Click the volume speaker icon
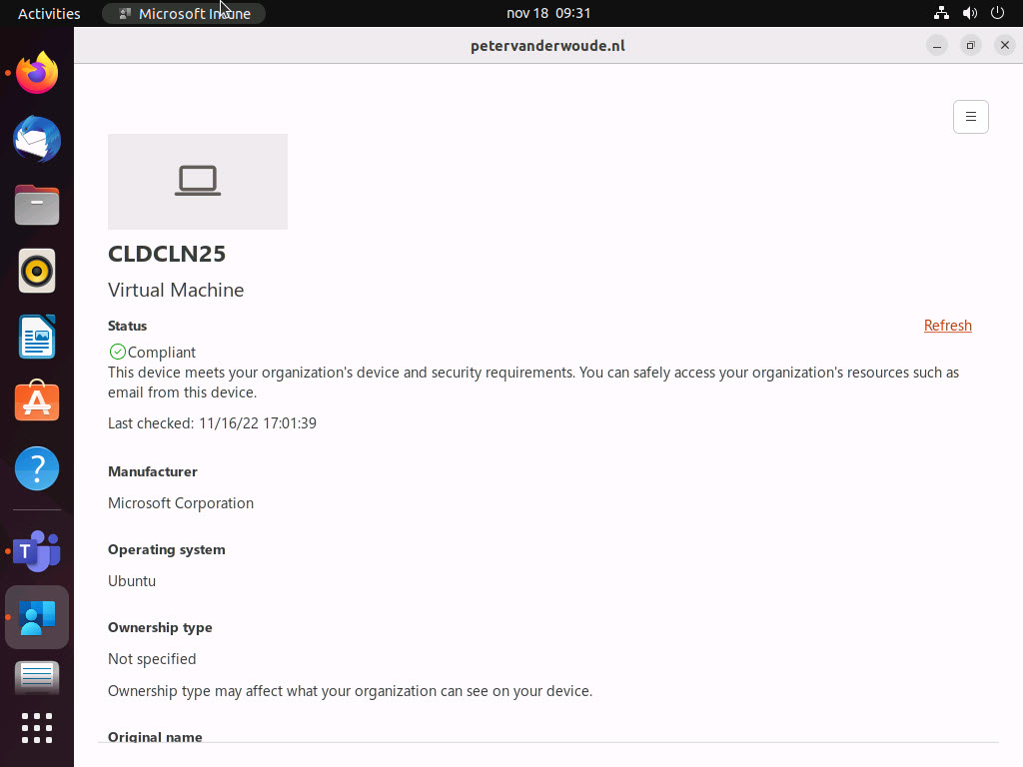The image size is (1023, 767). coord(969,13)
